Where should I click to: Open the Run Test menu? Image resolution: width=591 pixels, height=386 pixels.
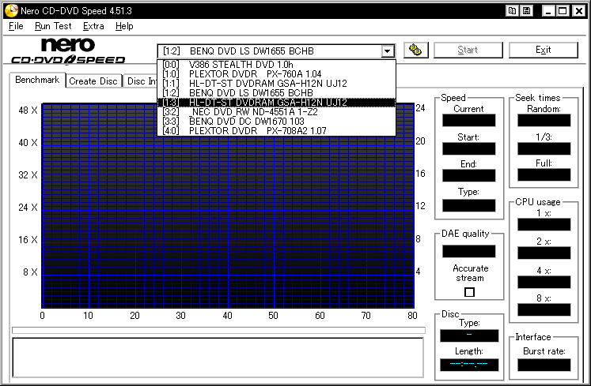pos(53,26)
